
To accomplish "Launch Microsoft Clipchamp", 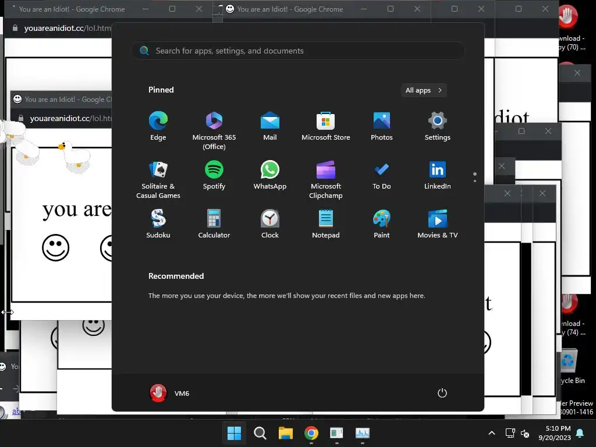I will click(326, 180).
